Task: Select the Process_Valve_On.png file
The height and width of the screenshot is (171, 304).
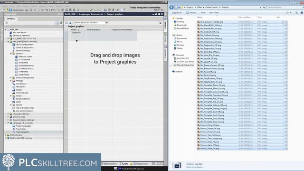Action: point(210,149)
